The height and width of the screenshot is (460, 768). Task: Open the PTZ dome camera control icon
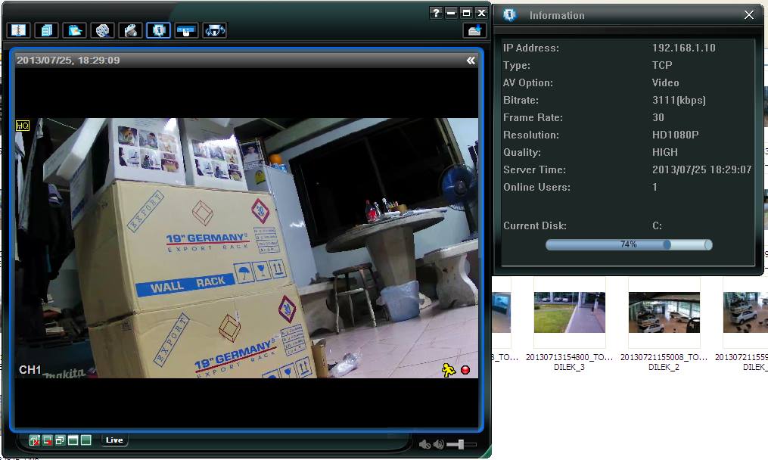(x=215, y=30)
